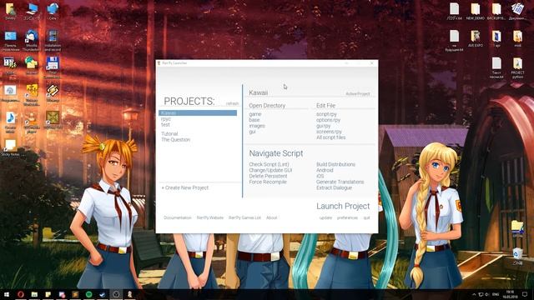Open launcher preferences

click(x=347, y=217)
